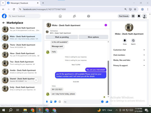Open the Facebook menu grid icon
This screenshot has width=151, height=113.
pos(133,16)
